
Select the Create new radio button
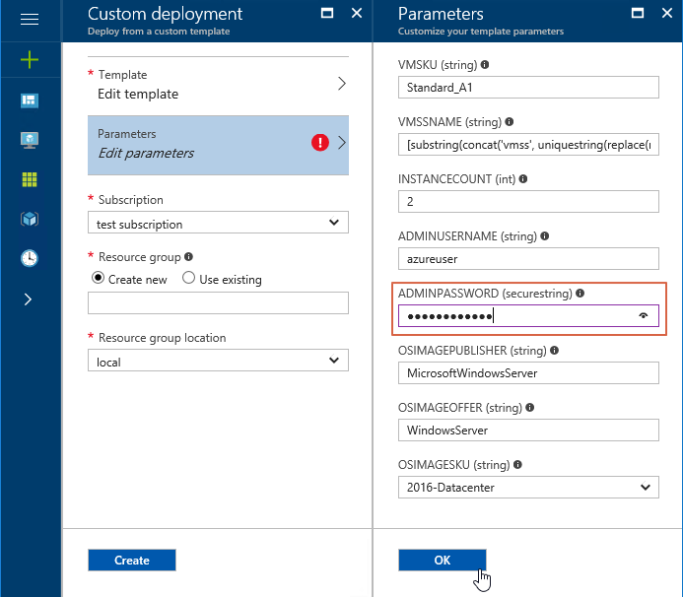98,278
